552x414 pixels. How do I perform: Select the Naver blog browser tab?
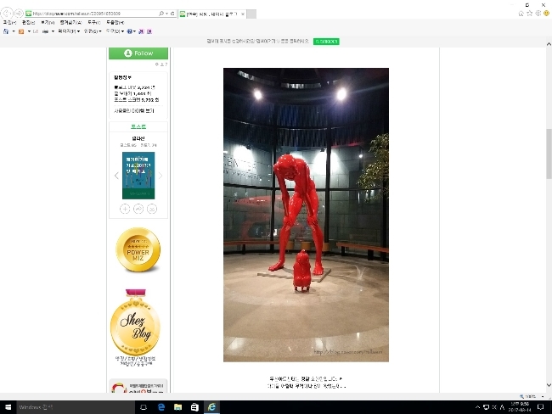click(x=212, y=14)
